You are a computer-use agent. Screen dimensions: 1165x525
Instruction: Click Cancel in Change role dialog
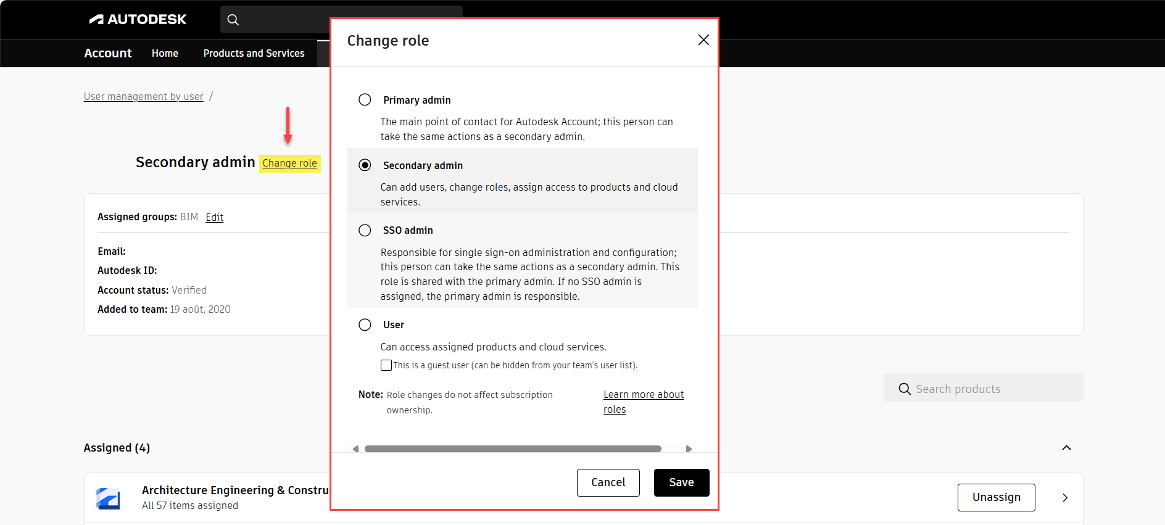[x=608, y=482]
